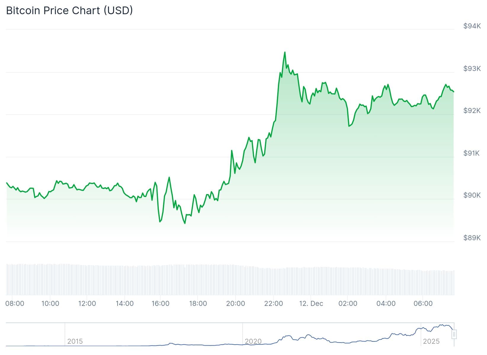Viewport: 487px width, 355px height.
Task: Click the 2021 peak in the navigator line
Action: click(287, 336)
